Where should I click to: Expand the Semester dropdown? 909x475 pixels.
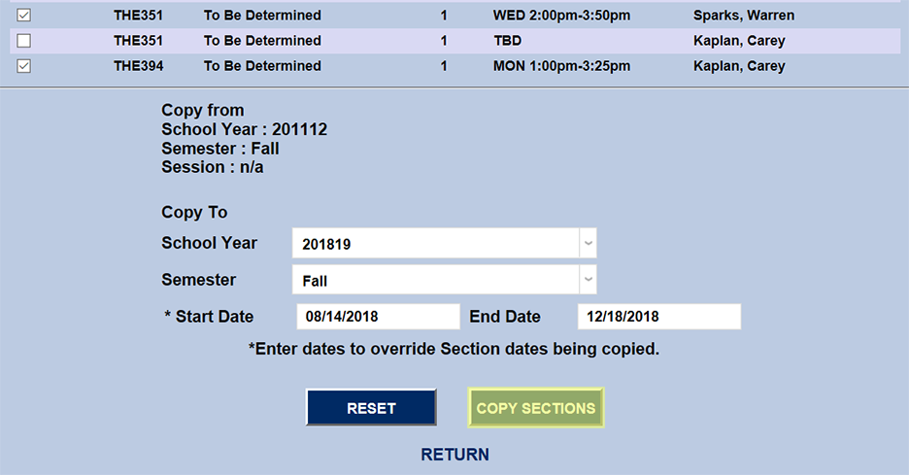[x=444, y=281]
